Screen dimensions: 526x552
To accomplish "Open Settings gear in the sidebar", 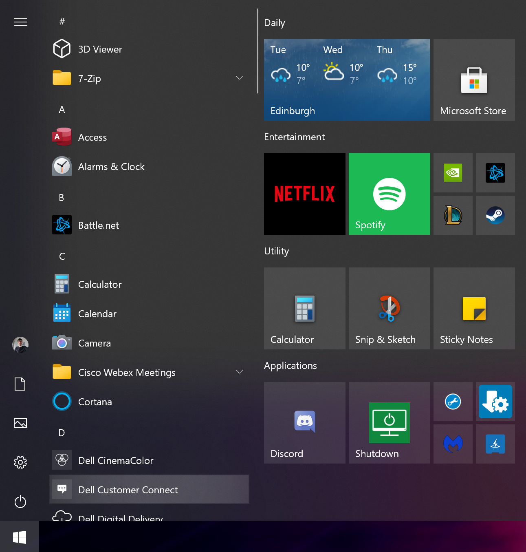I will click(x=20, y=462).
